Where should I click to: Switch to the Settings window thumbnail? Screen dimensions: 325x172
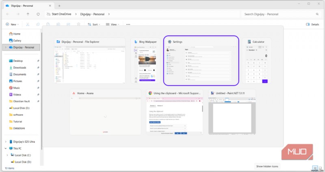201,60
